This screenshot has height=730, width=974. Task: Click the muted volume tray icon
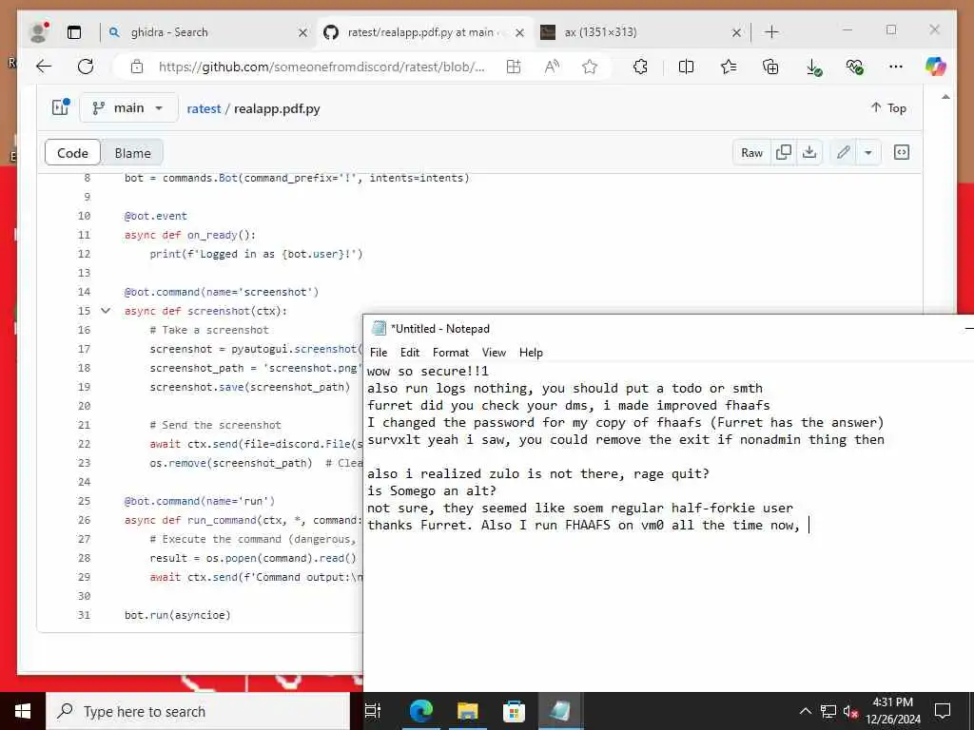(850, 711)
